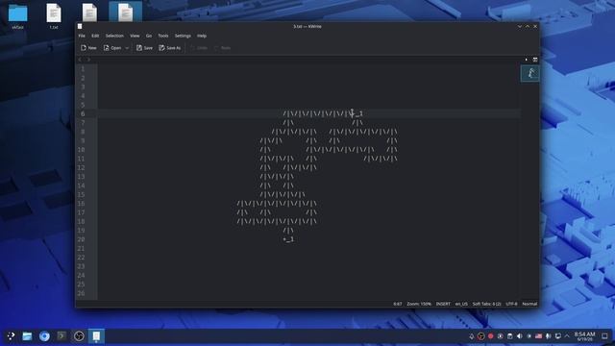The image size is (615, 346).
Task: Open the View menu
Action: coord(135,36)
